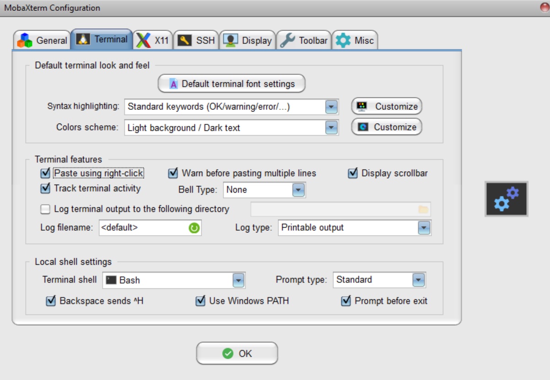Image resolution: width=550 pixels, height=380 pixels.
Task: Close the MobaXterm Configuration window
Action: (x=544, y=7)
